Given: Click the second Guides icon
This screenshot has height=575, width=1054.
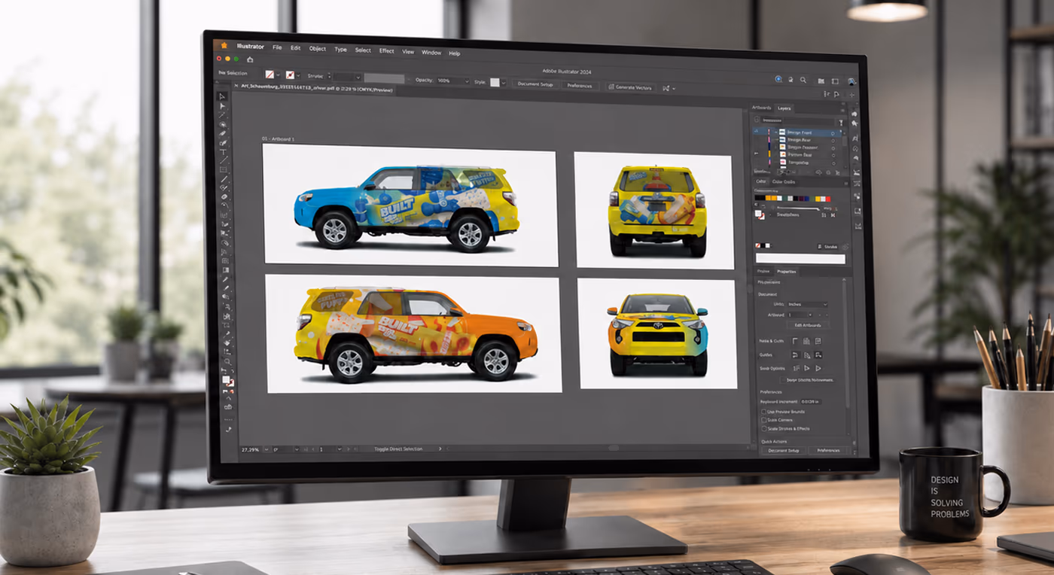Looking at the screenshot, I should click(806, 354).
